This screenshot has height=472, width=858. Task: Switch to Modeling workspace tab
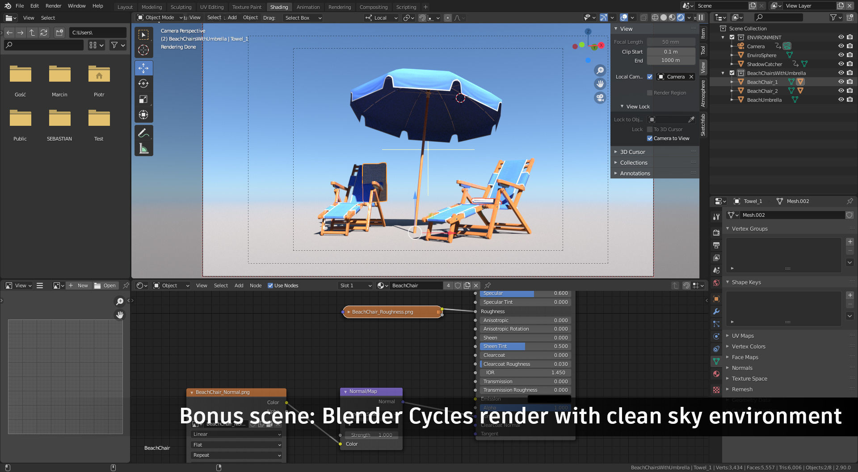[x=151, y=7]
